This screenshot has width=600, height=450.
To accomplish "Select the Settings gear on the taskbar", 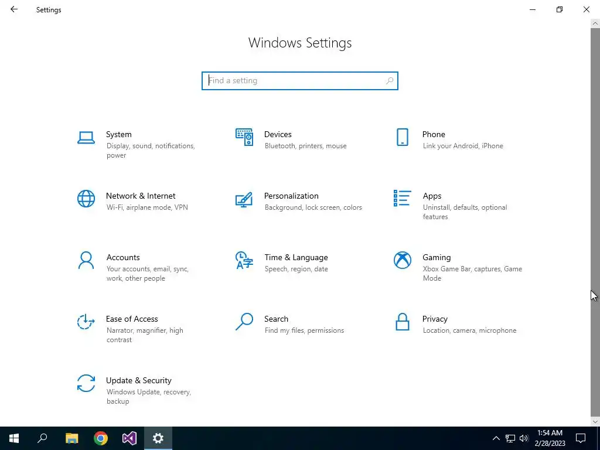I will [158, 438].
